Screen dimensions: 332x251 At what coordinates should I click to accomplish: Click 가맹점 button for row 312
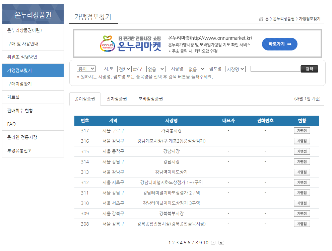(302, 182)
